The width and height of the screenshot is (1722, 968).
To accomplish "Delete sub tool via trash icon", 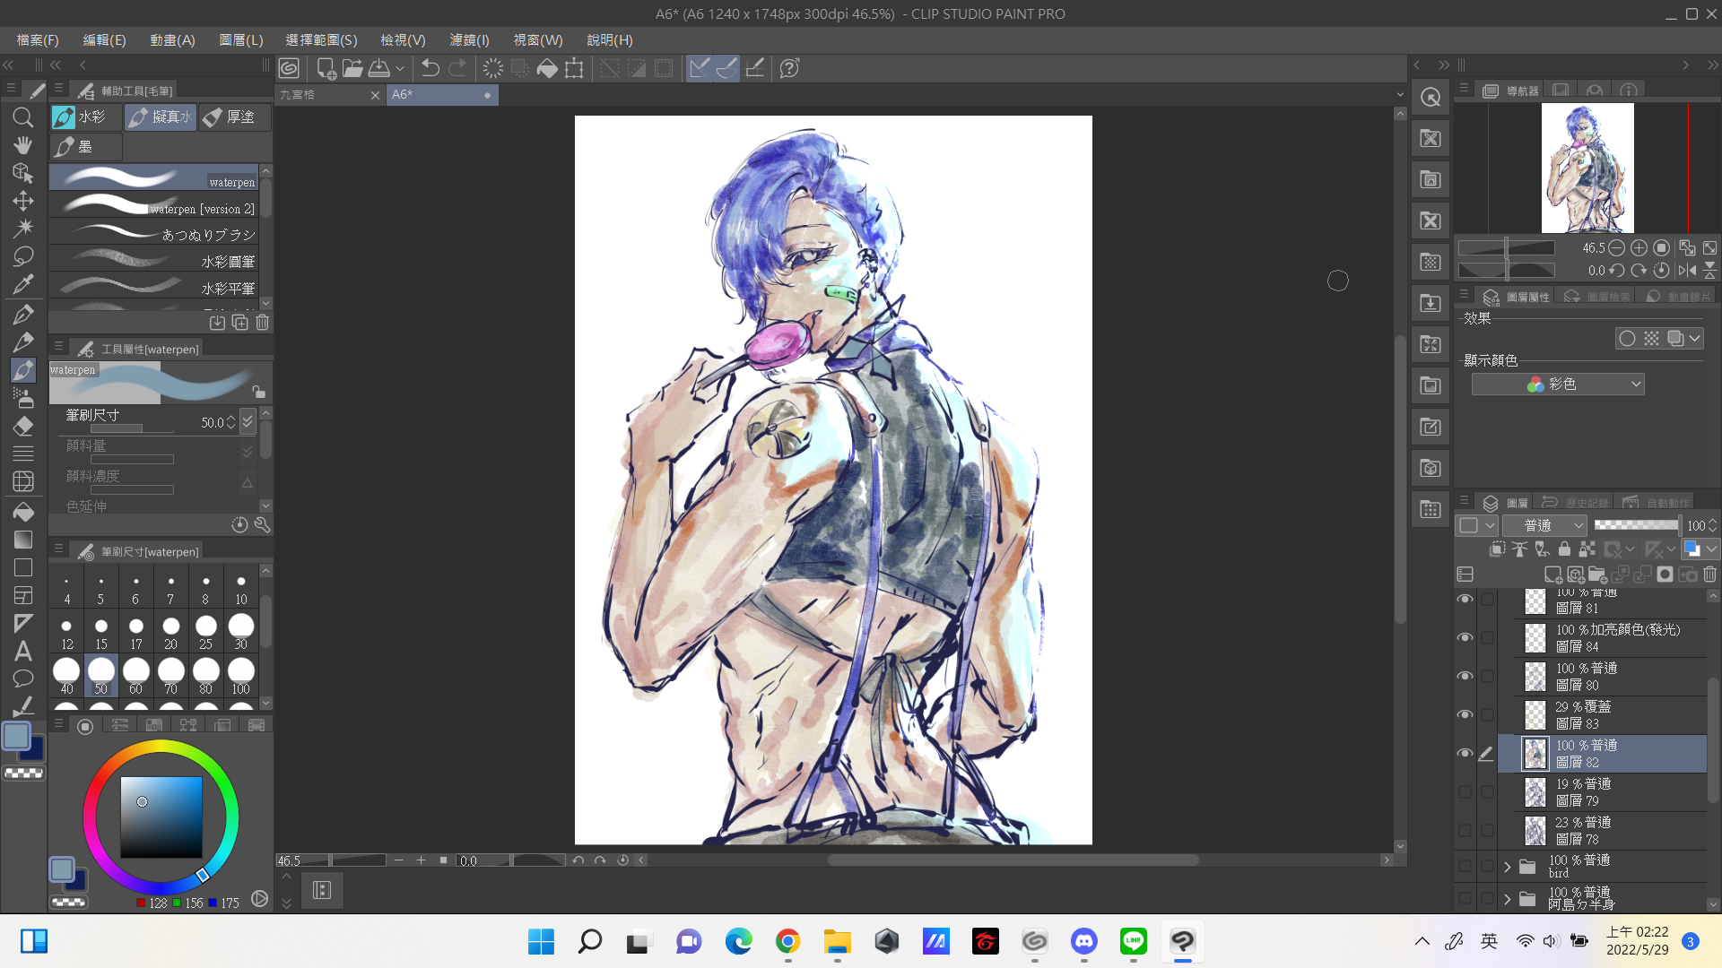I will coord(262,323).
